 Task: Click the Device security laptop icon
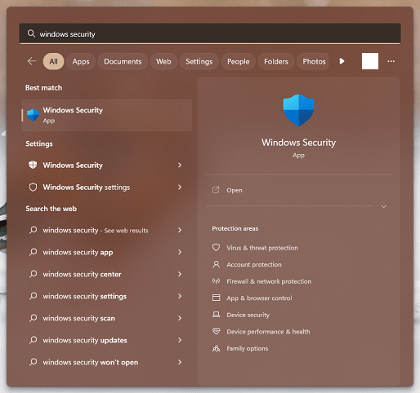tap(216, 315)
